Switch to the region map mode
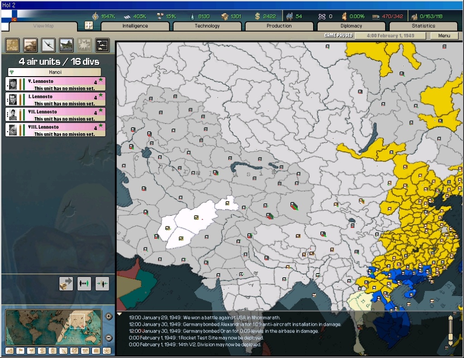 pos(74,351)
